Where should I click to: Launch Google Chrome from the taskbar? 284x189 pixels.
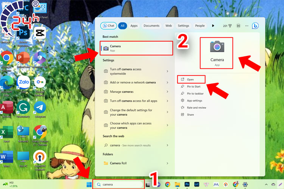coord(167,184)
